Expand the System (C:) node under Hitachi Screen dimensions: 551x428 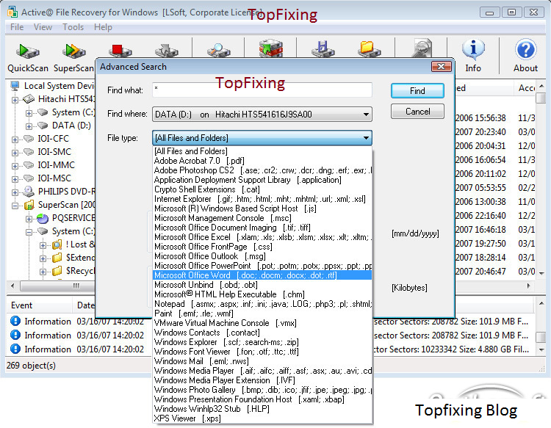[29, 113]
